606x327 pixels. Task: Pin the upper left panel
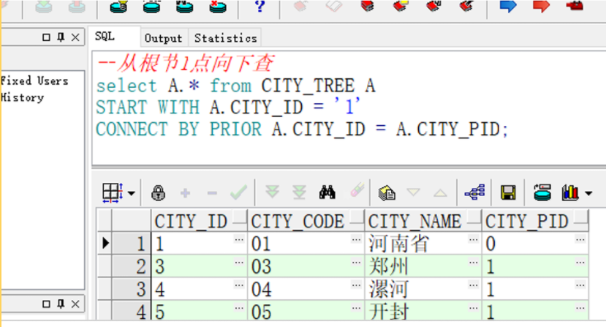click(60, 37)
